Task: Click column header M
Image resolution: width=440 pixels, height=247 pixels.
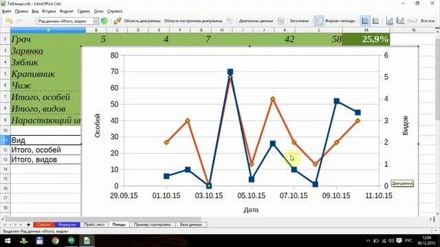Action: 366,30
